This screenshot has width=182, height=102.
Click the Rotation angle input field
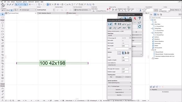[125, 72]
